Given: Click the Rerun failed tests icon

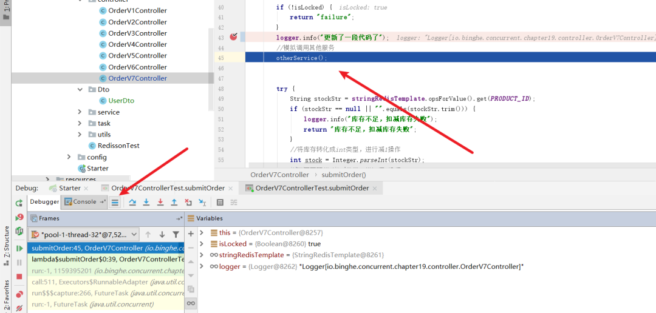Looking at the screenshot, I should tap(19, 217).
